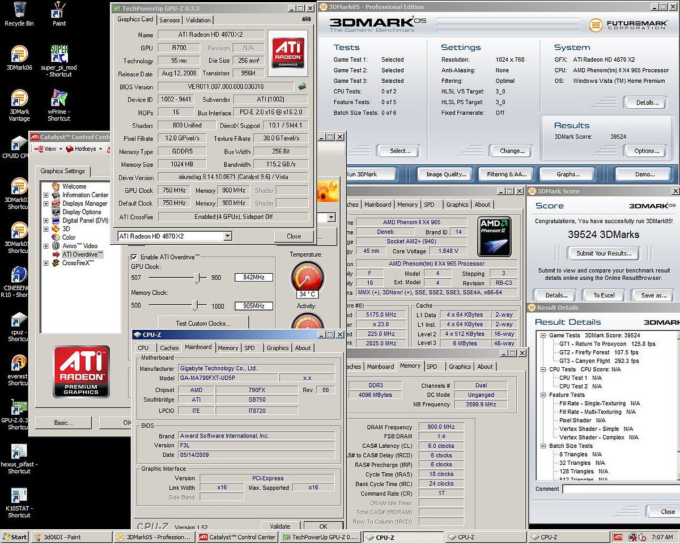The height and width of the screenshot is (544, 680).
Task: Click the GPU-Z screenshot camera icon
Action: pyautogui.click(x=307, y=19)
